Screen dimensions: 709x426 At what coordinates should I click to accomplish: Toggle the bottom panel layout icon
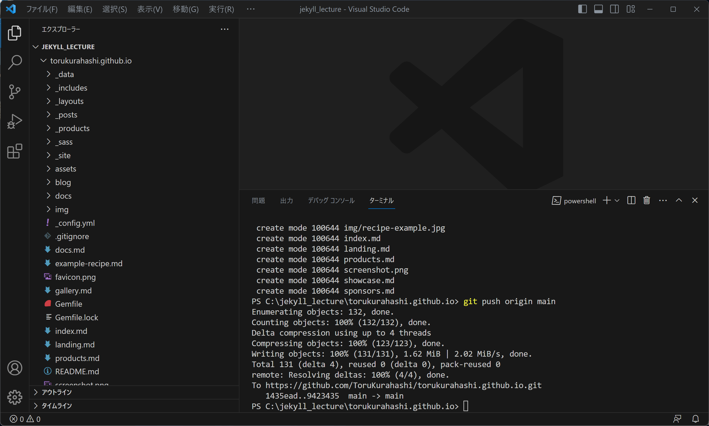[598, 9]
